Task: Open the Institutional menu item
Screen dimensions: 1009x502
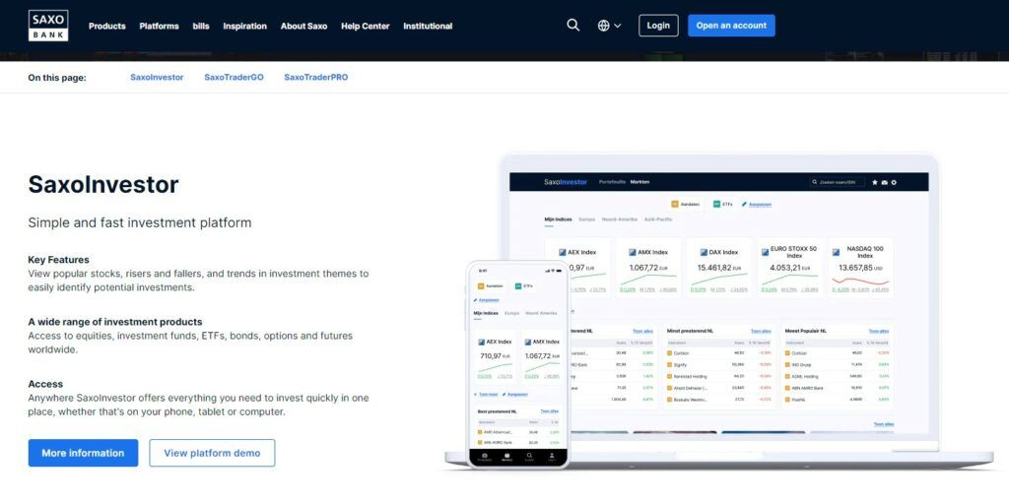Action: [428, 27]
